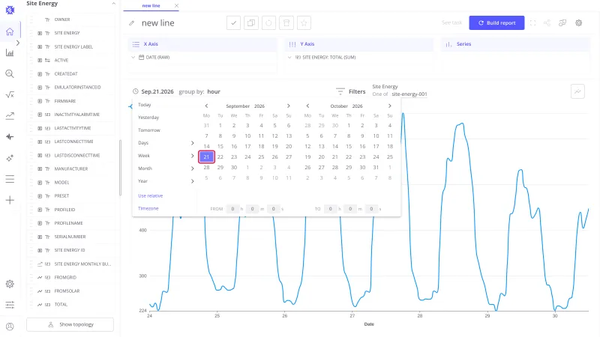Screen dimensions: 600x337
Task: Click the Build report button
Action: pyautogui.click(x=496, y=23)
